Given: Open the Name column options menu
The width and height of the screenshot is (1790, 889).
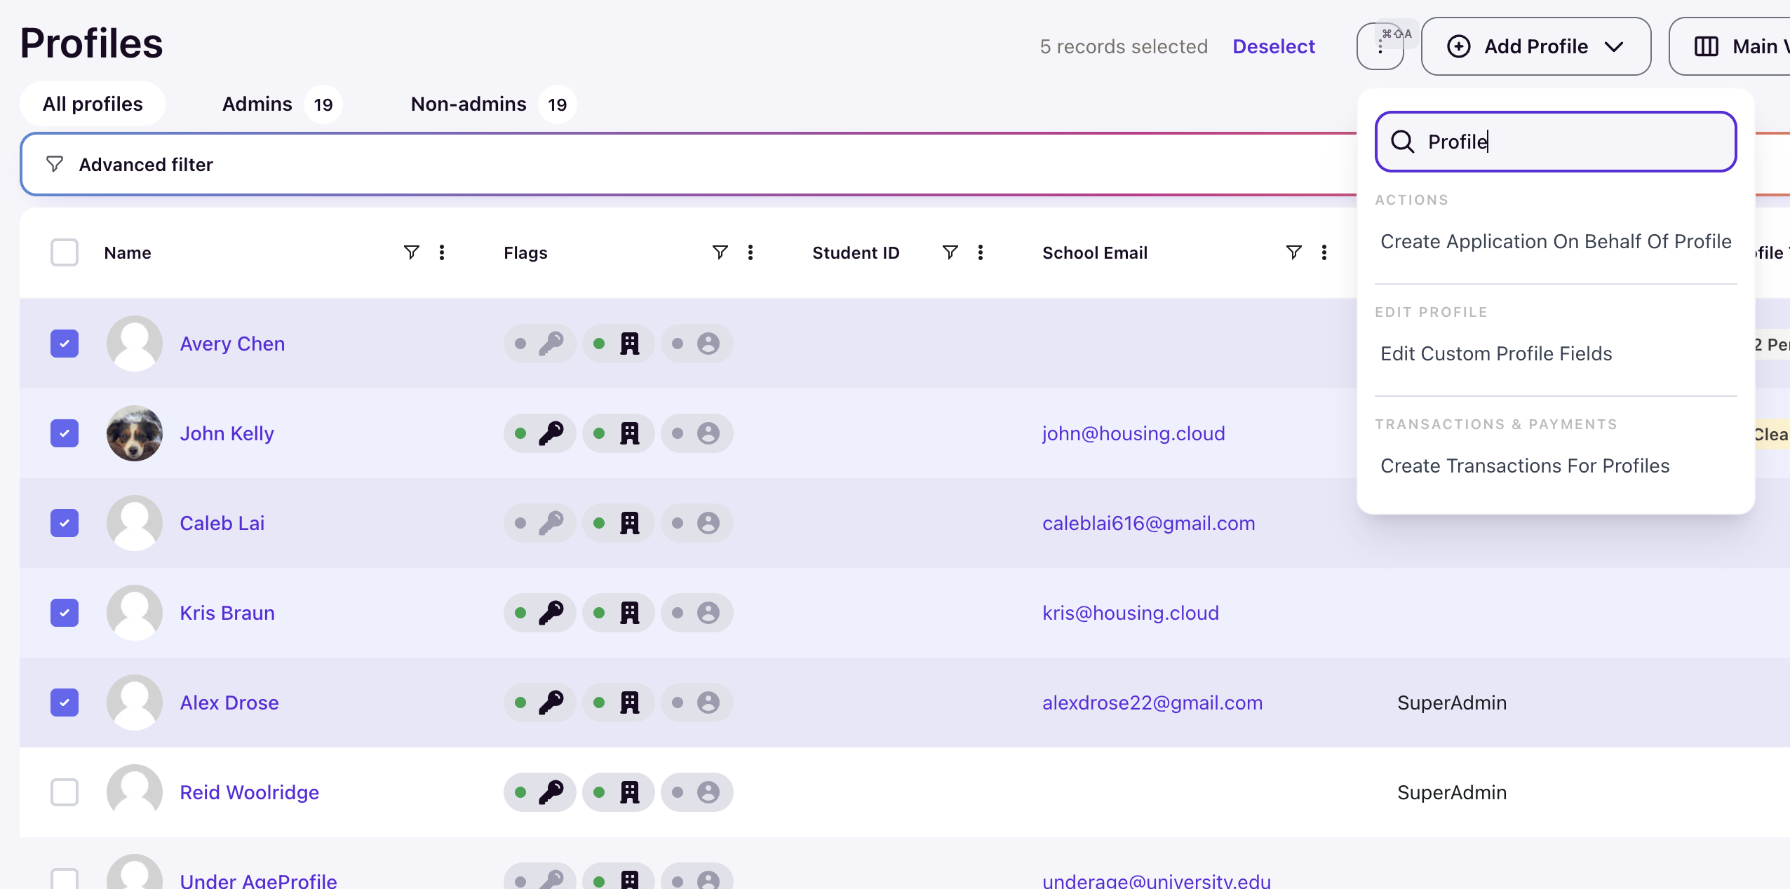Looking at the screenshot, I should click(x=442, y=252).
